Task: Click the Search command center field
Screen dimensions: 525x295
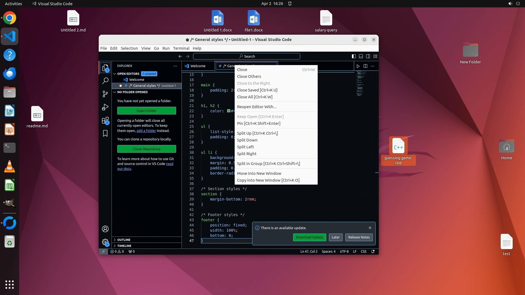Action: pos(247,56)
